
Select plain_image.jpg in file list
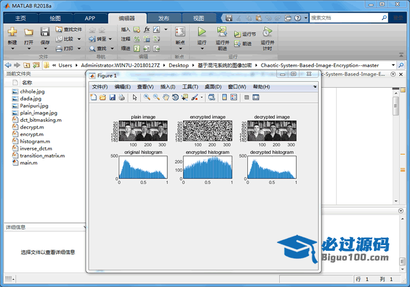point(38,113)
